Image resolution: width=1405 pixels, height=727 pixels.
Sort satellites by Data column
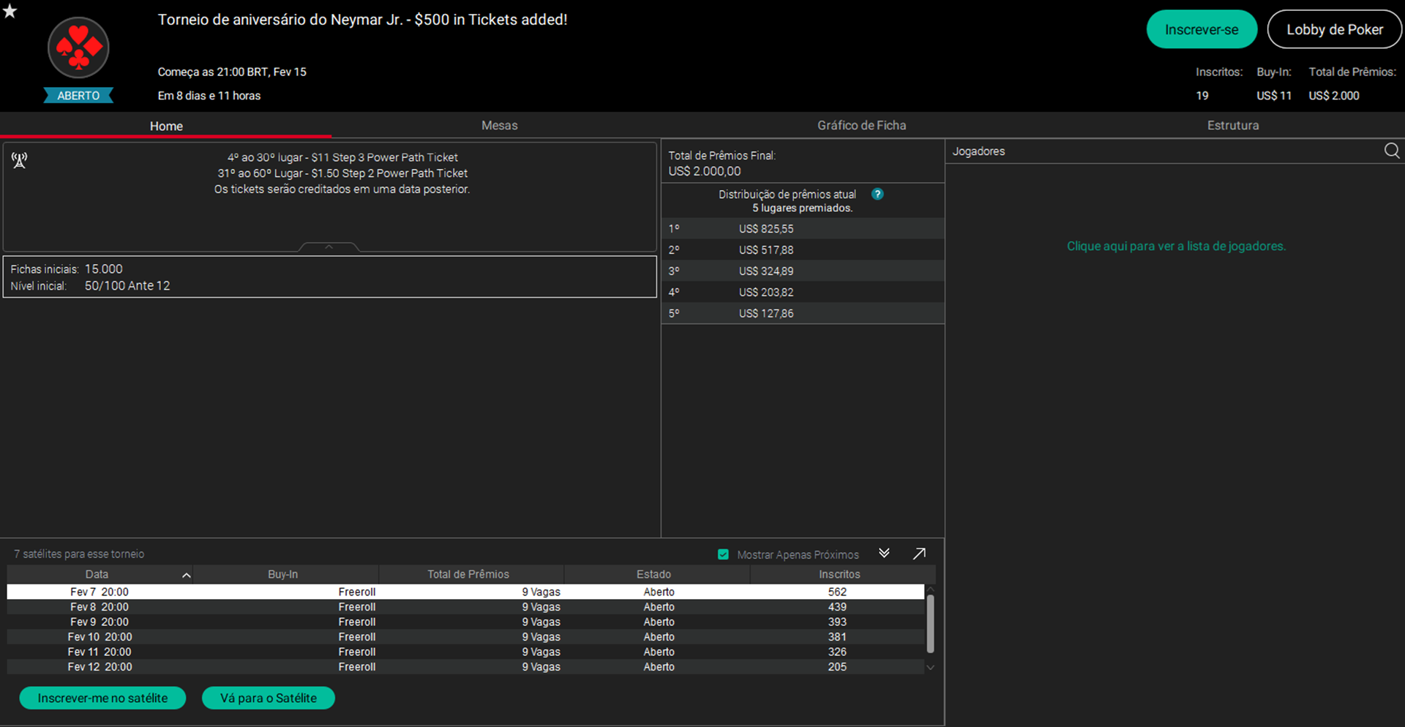coord(100,574)
